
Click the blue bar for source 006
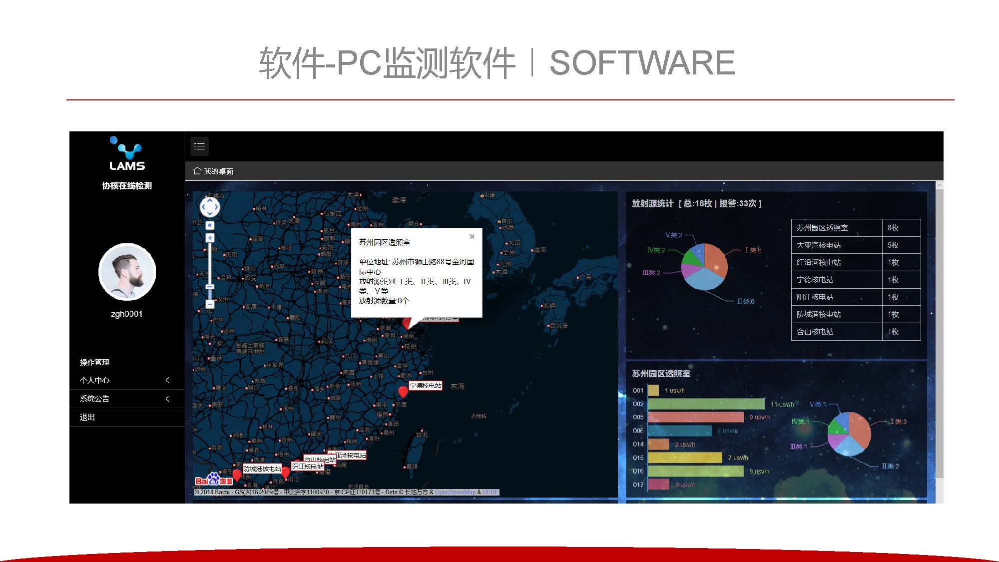pyautogui.click(x=680, y=431)
